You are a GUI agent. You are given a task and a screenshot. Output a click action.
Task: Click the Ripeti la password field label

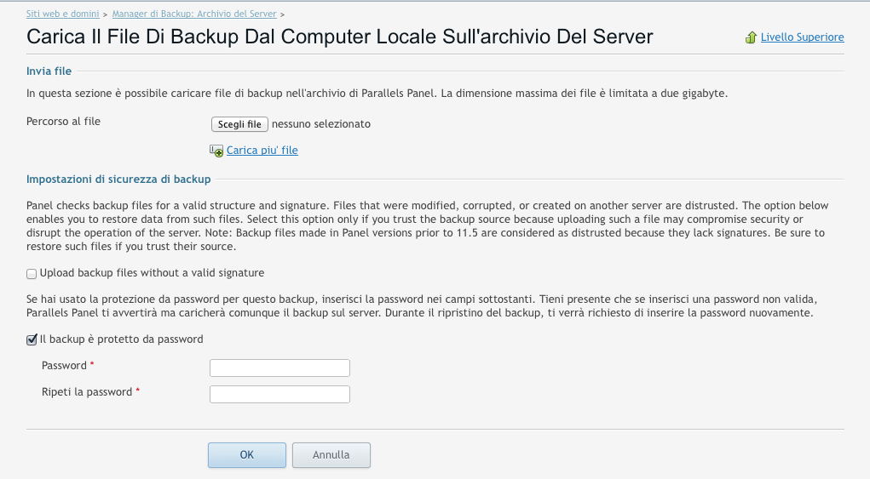pyautogui.click(x=87, y=392)
